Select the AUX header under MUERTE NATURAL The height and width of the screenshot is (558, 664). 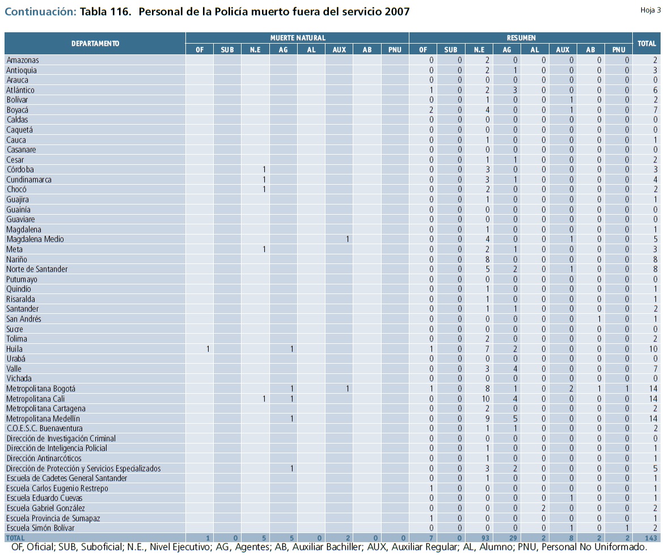[x=339, y=50]
